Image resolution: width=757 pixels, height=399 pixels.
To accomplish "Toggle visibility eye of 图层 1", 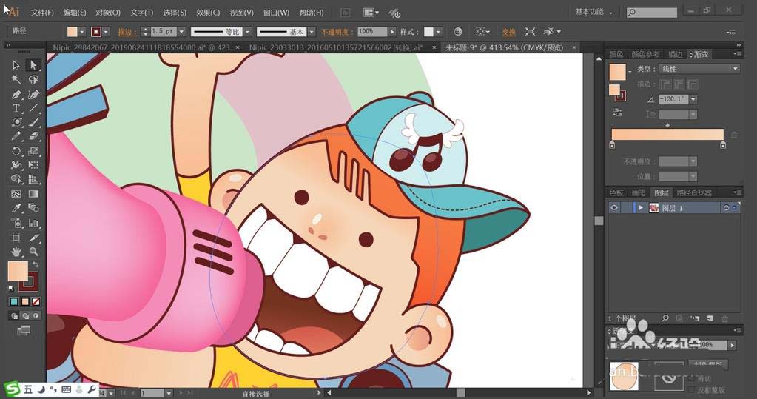I will [x=613, y=208].
